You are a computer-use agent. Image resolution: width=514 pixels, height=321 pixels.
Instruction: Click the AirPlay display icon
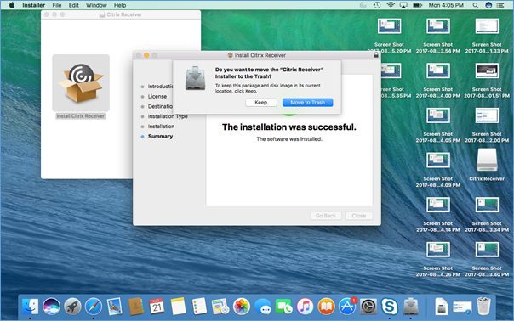403,5
